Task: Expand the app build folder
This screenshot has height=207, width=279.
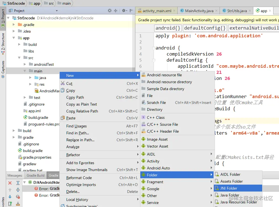Action: [19, 44]
